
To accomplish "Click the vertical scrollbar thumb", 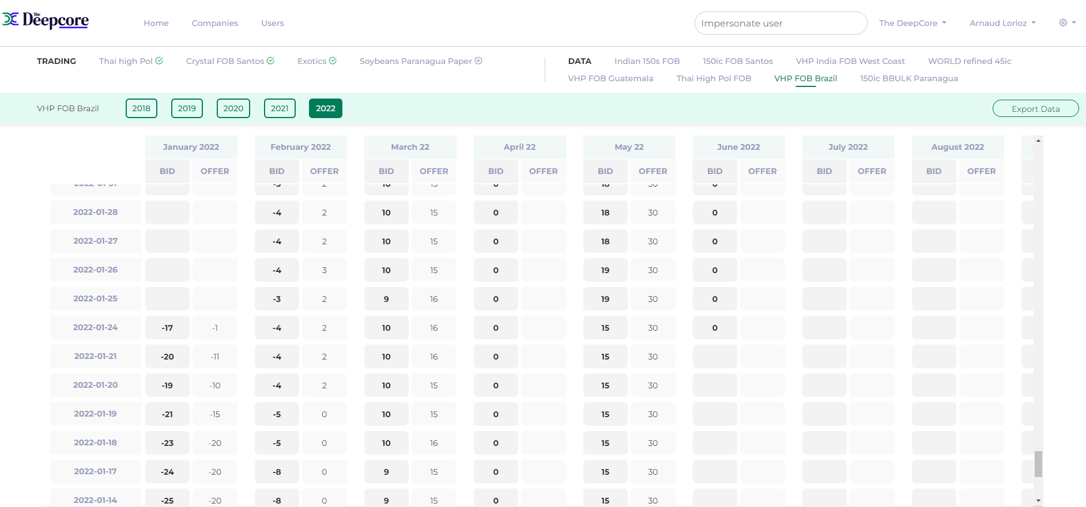I will point(1038,464).
